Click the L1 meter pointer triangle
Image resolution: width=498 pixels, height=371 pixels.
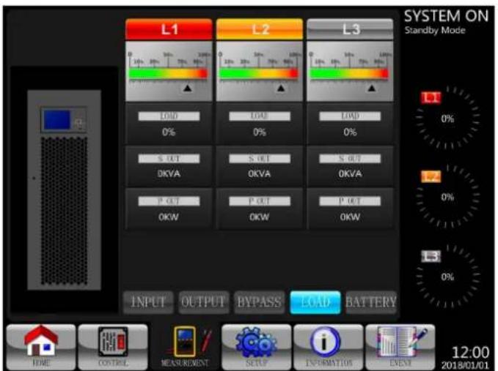[188, 89]
